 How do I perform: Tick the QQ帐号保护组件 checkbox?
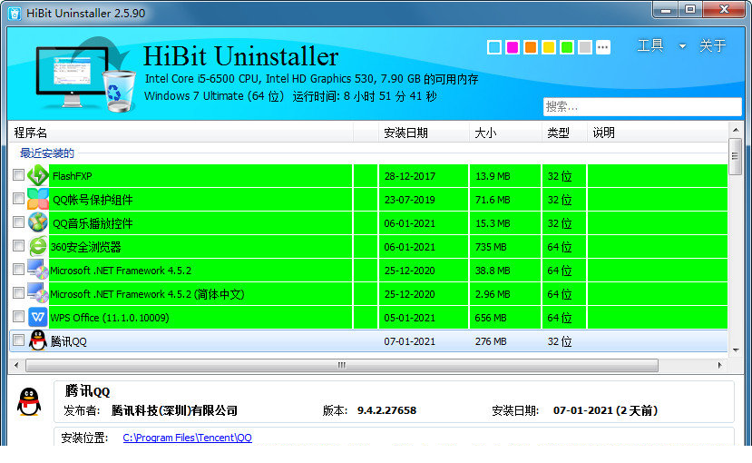18,198
